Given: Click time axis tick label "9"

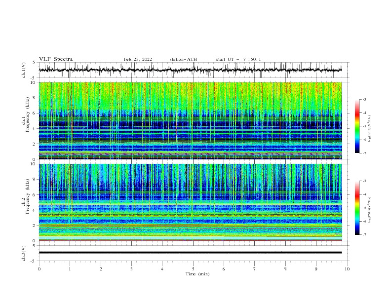Looking at the screenshot, I should click(316, 269).
